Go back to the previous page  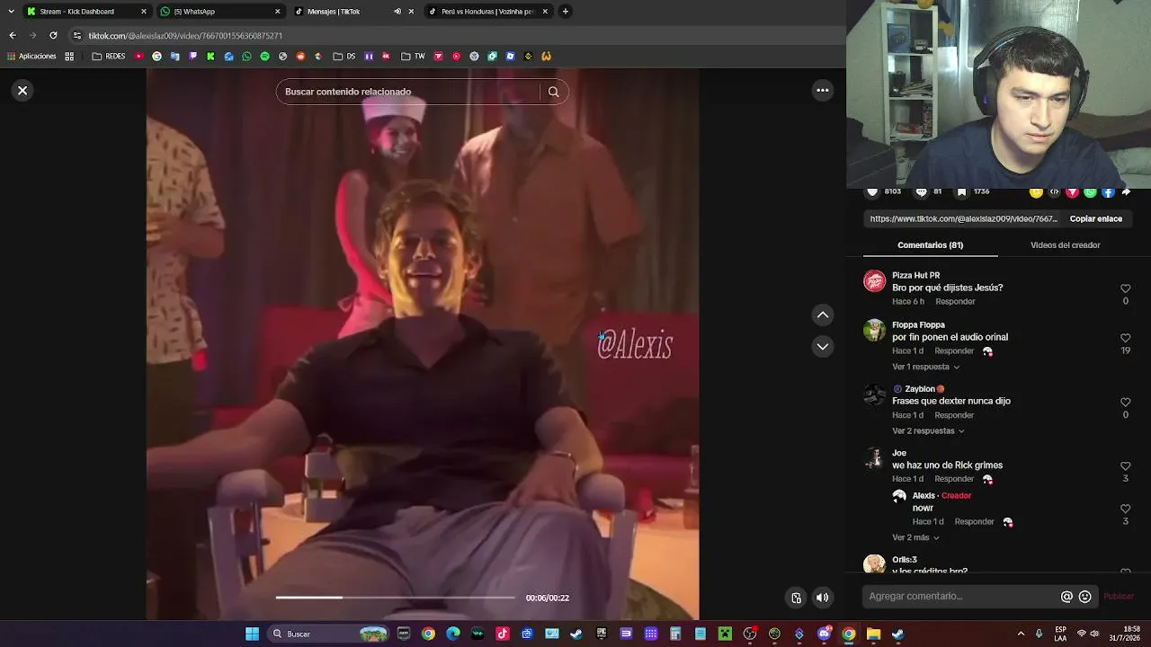click(x=13, y=36)
